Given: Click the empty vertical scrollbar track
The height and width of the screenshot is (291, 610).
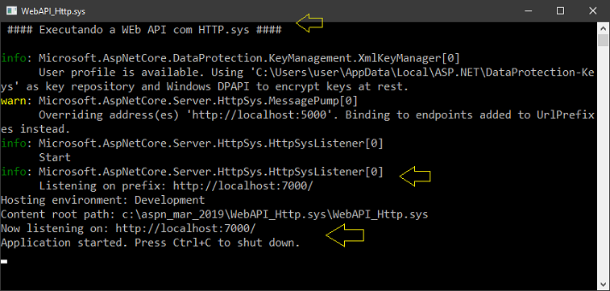Looking at the screenshot, I should coord(603,164).
